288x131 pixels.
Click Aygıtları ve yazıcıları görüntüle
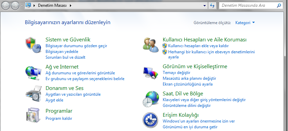73,94
